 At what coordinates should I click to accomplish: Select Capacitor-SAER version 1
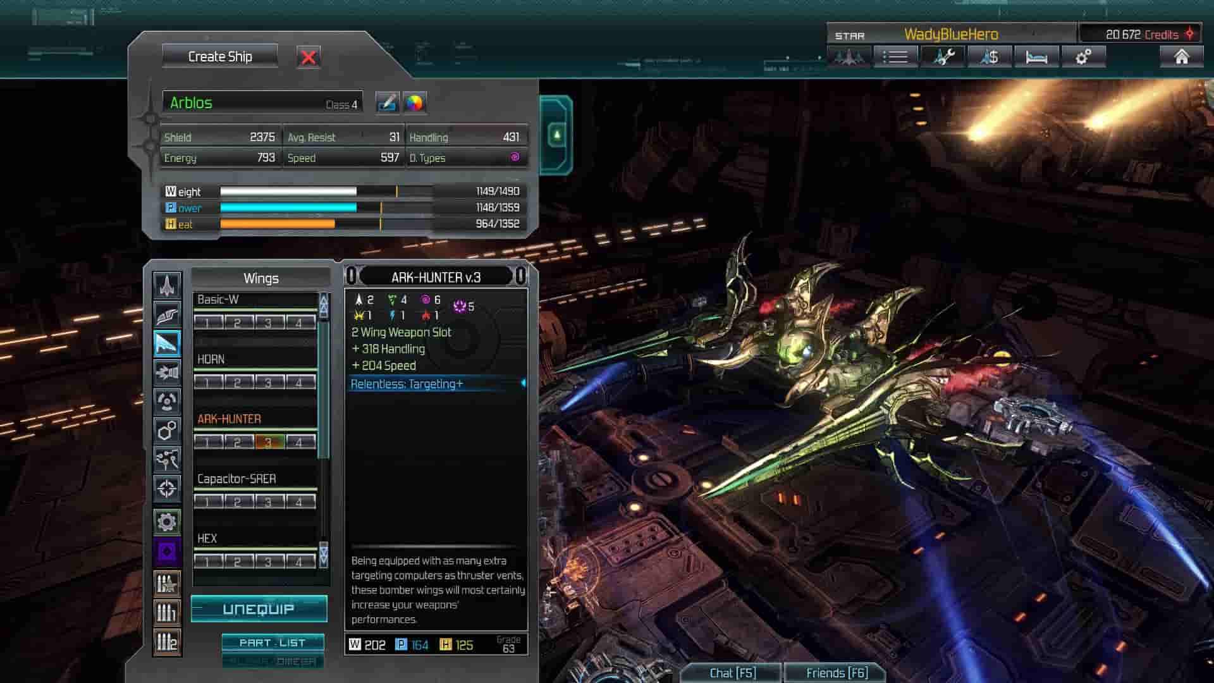208,501
